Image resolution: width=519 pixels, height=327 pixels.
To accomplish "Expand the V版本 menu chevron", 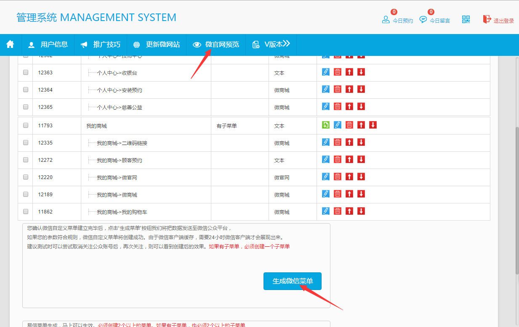I will [x=286, y=44].
